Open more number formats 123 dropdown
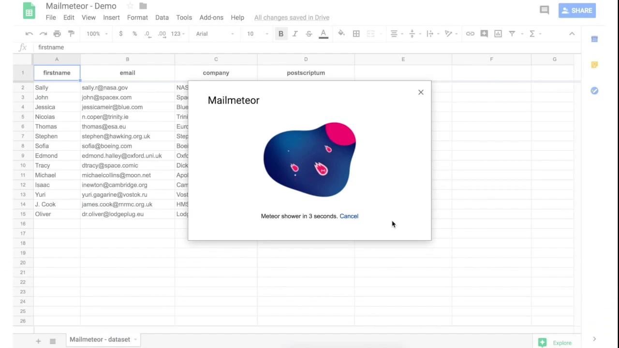Image resolution: width=619 pixels, height=348 pixels. (178, 34)
